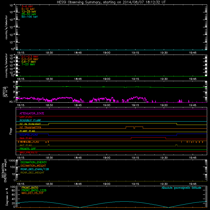This screenshot has width=210, height=210.
Task: Select the 'FLARE_FLAG' flag label
Action: click(27, 131)
